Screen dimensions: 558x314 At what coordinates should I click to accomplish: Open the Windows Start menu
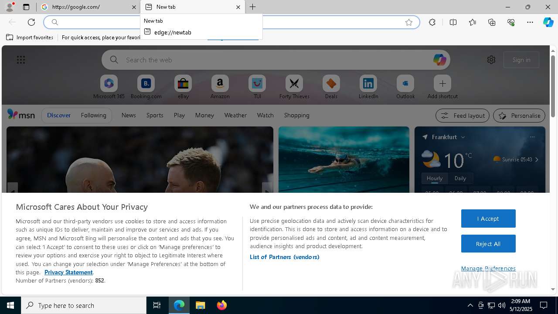pos(10,305)
